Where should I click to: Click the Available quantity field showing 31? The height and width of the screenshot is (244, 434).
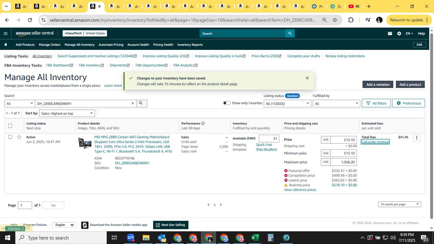tap(269, 139)
